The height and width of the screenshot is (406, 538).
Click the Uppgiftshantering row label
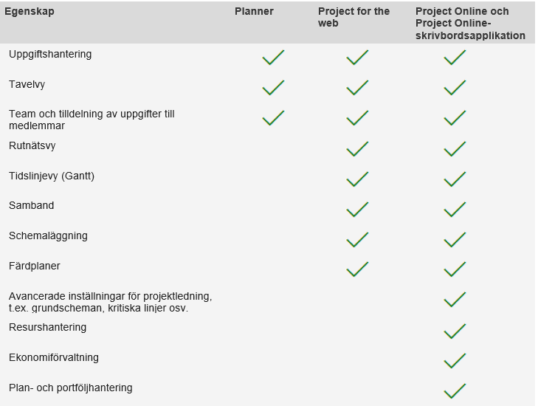50,55
